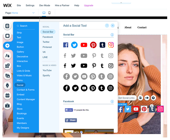Viewport: 170px width, 140px height.
Task: Open the Social Bar subcategory
Action: coord(48,32)
